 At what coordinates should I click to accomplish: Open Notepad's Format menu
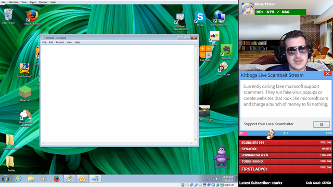pyautogui.click(x=60, y=43)
